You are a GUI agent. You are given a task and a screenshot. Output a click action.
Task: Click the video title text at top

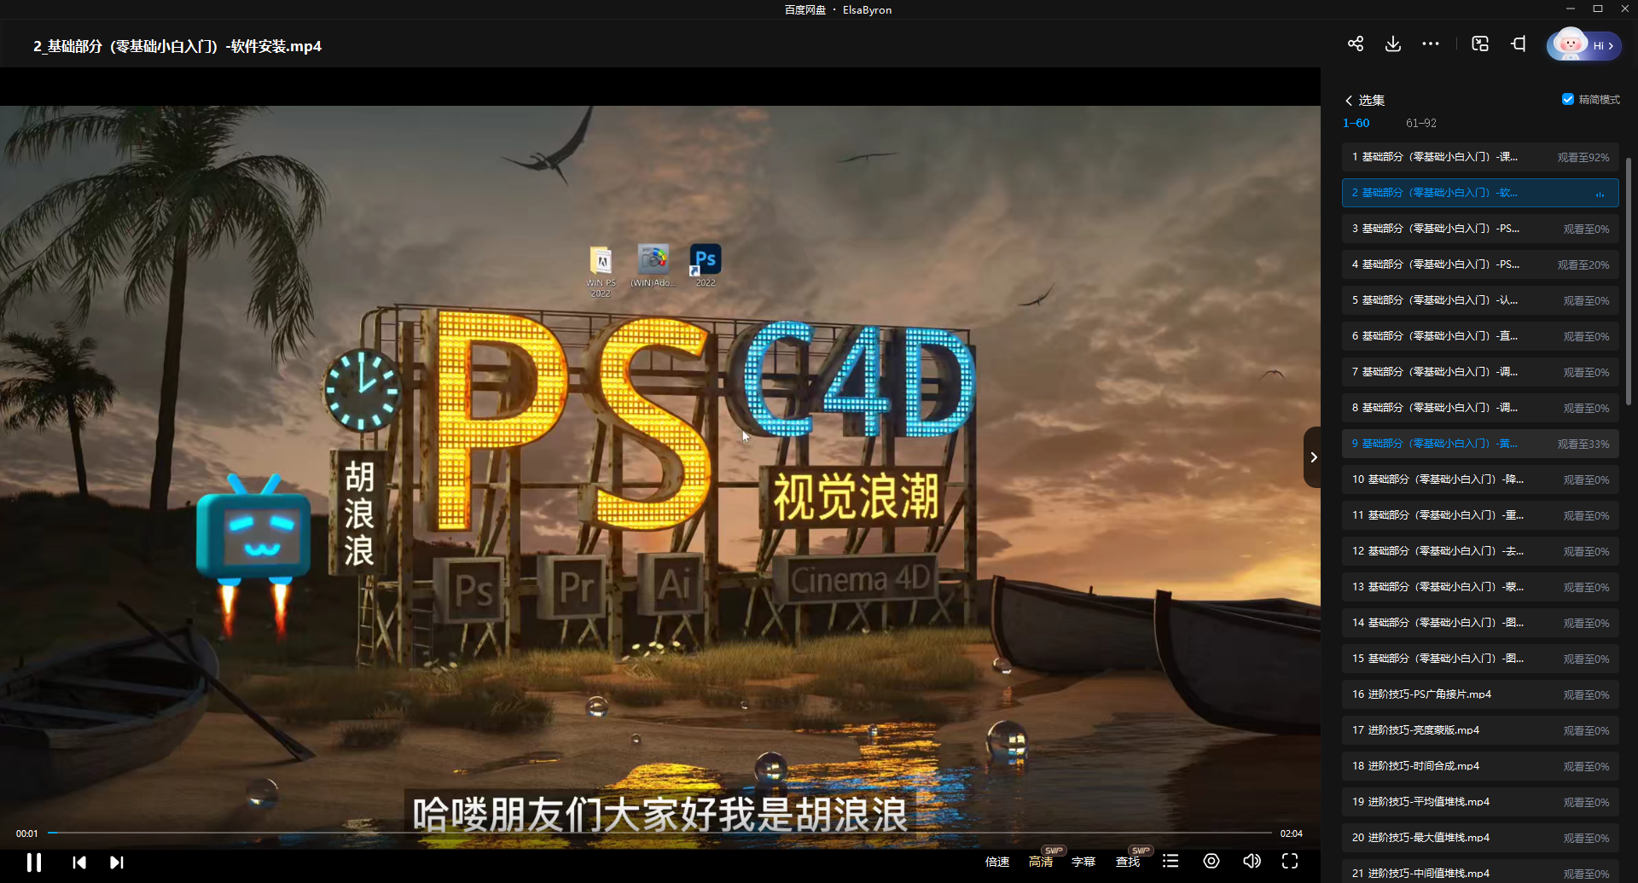177,46
